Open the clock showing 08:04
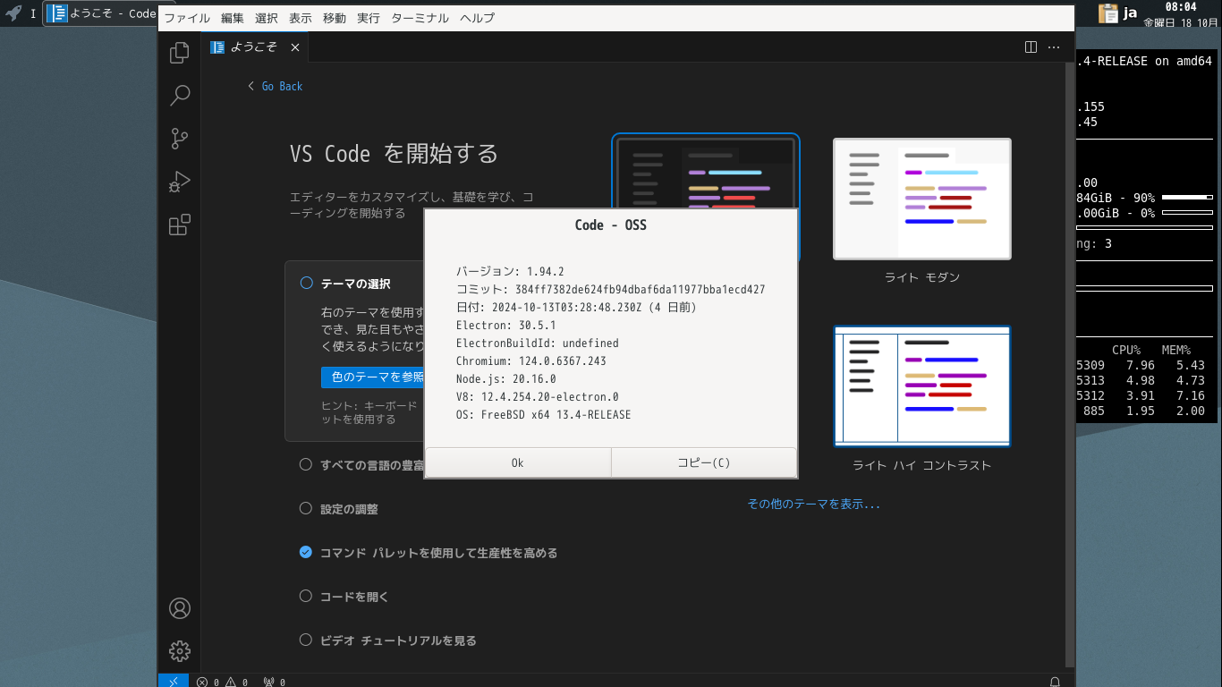 (1181, 13)
